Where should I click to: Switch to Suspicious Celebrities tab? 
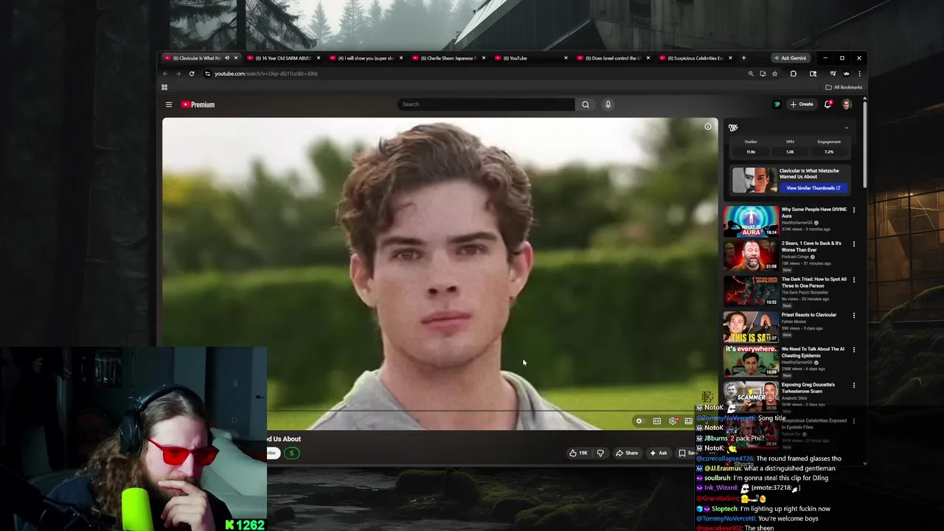click(x=695, y=58)
